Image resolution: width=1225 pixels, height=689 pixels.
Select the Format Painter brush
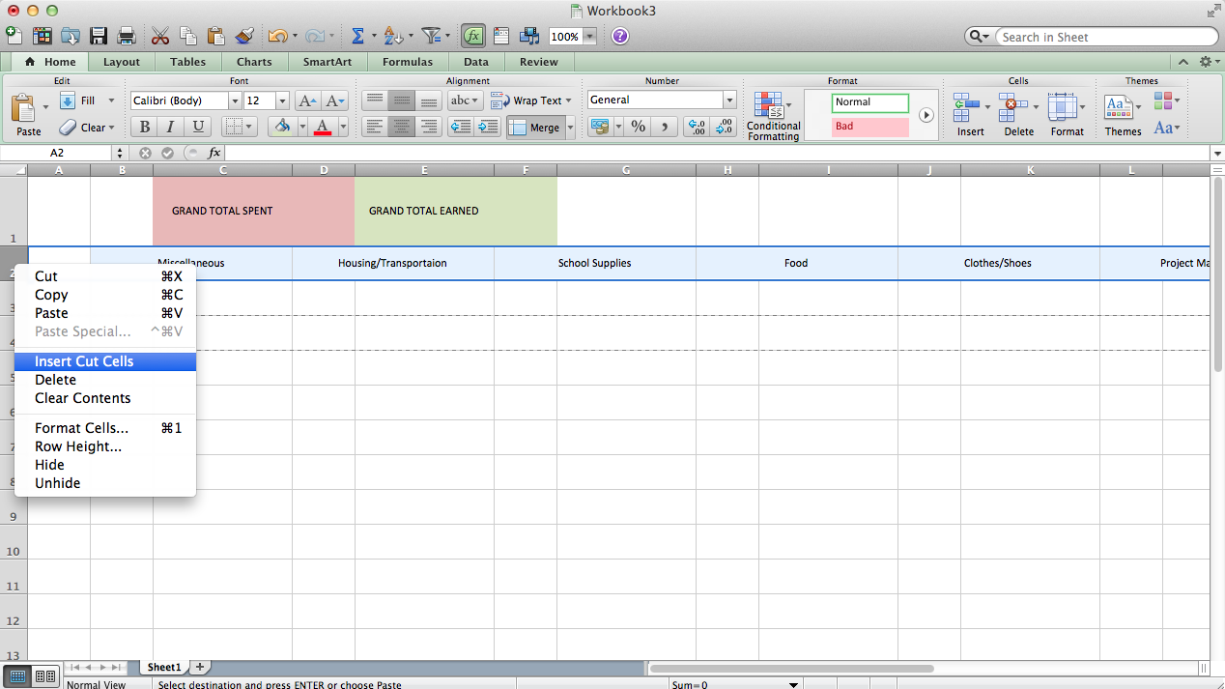tap(244, 36)
